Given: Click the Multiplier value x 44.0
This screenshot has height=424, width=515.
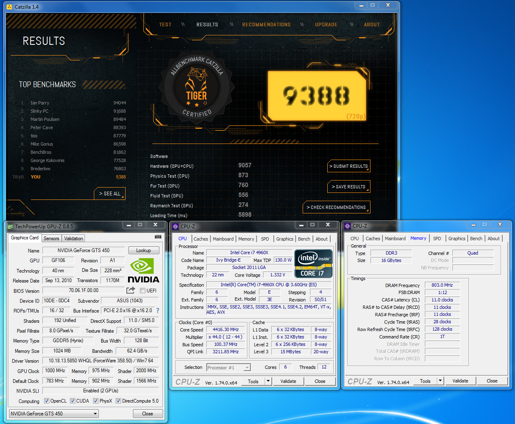Looking at the screenshot, I should click(x=226, y=337).
